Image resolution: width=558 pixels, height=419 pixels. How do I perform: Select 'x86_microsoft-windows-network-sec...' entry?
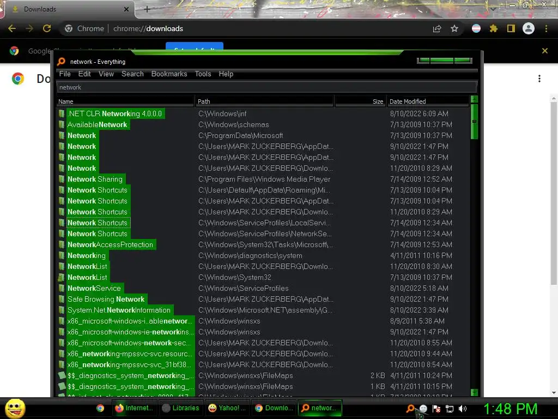tap(130, 343)
